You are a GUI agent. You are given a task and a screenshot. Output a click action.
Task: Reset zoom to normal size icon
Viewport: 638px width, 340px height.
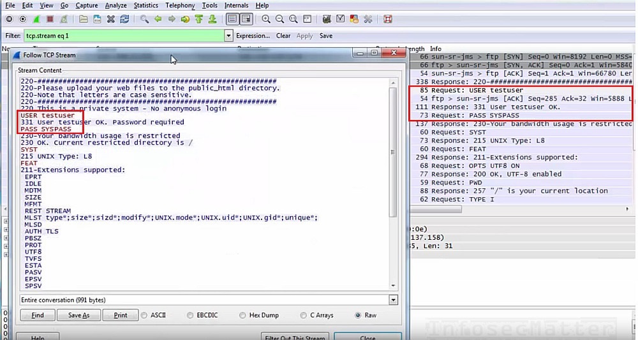pyautogui.click(x=293, y=19)
